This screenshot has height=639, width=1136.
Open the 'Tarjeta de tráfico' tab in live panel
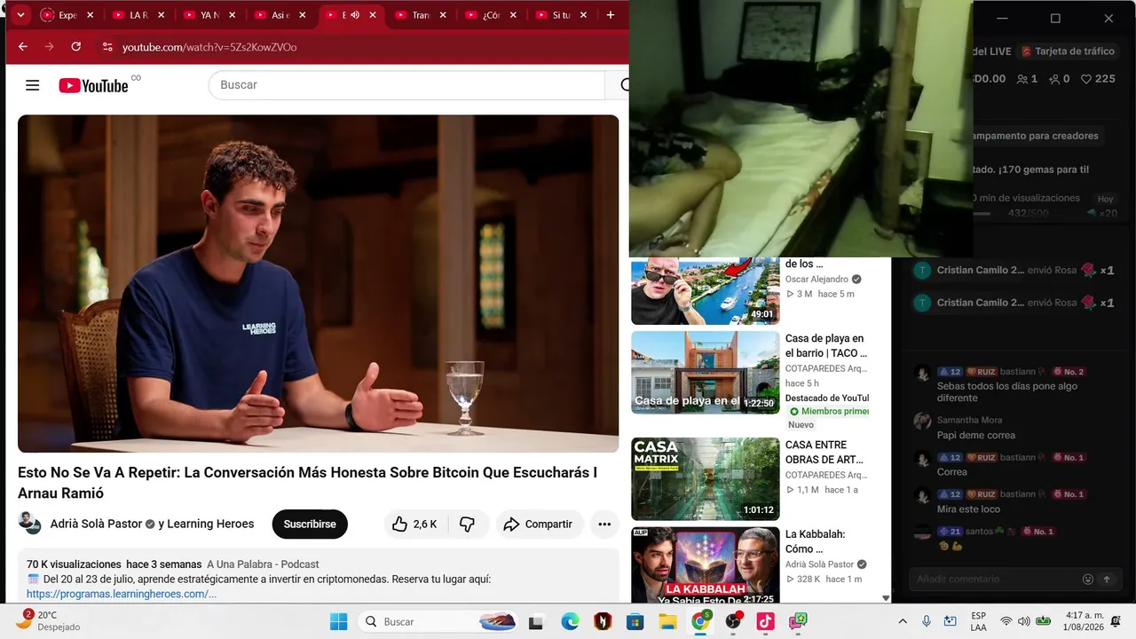click(x=1068, y=51)
